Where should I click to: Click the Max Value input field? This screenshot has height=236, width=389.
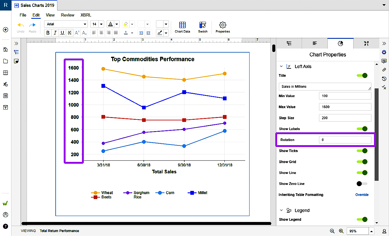[x=345, y=107]
